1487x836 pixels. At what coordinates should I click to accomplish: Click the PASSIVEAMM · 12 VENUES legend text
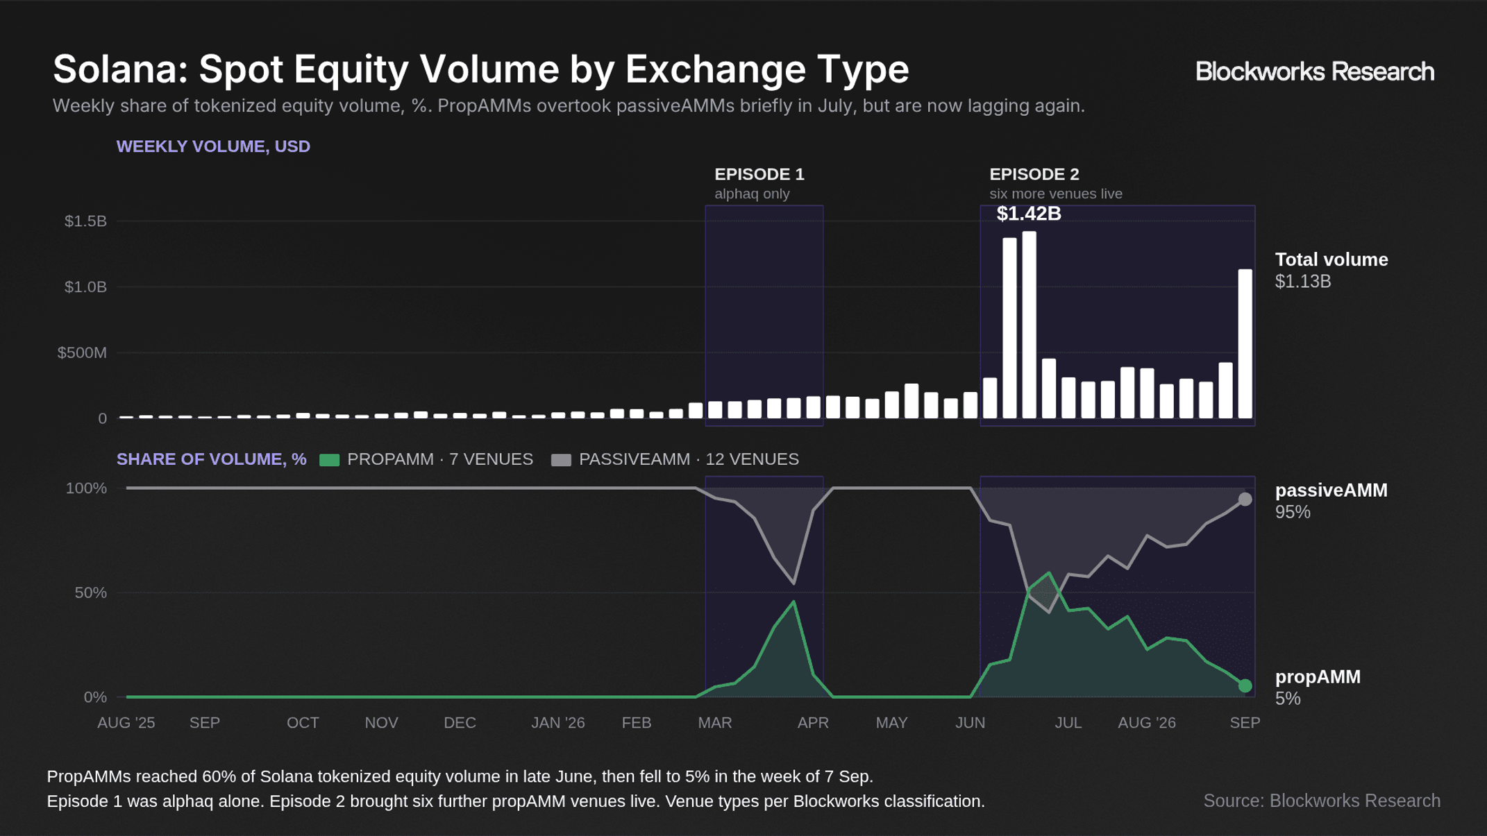click(x=689, y=459)
